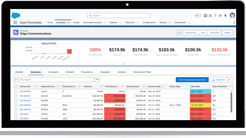Open the Setup gear icon

pyautogui.click(x=220, y=16)
